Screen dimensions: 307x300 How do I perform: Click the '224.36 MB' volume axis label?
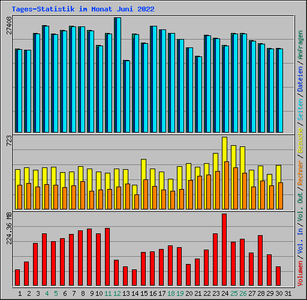9,229
